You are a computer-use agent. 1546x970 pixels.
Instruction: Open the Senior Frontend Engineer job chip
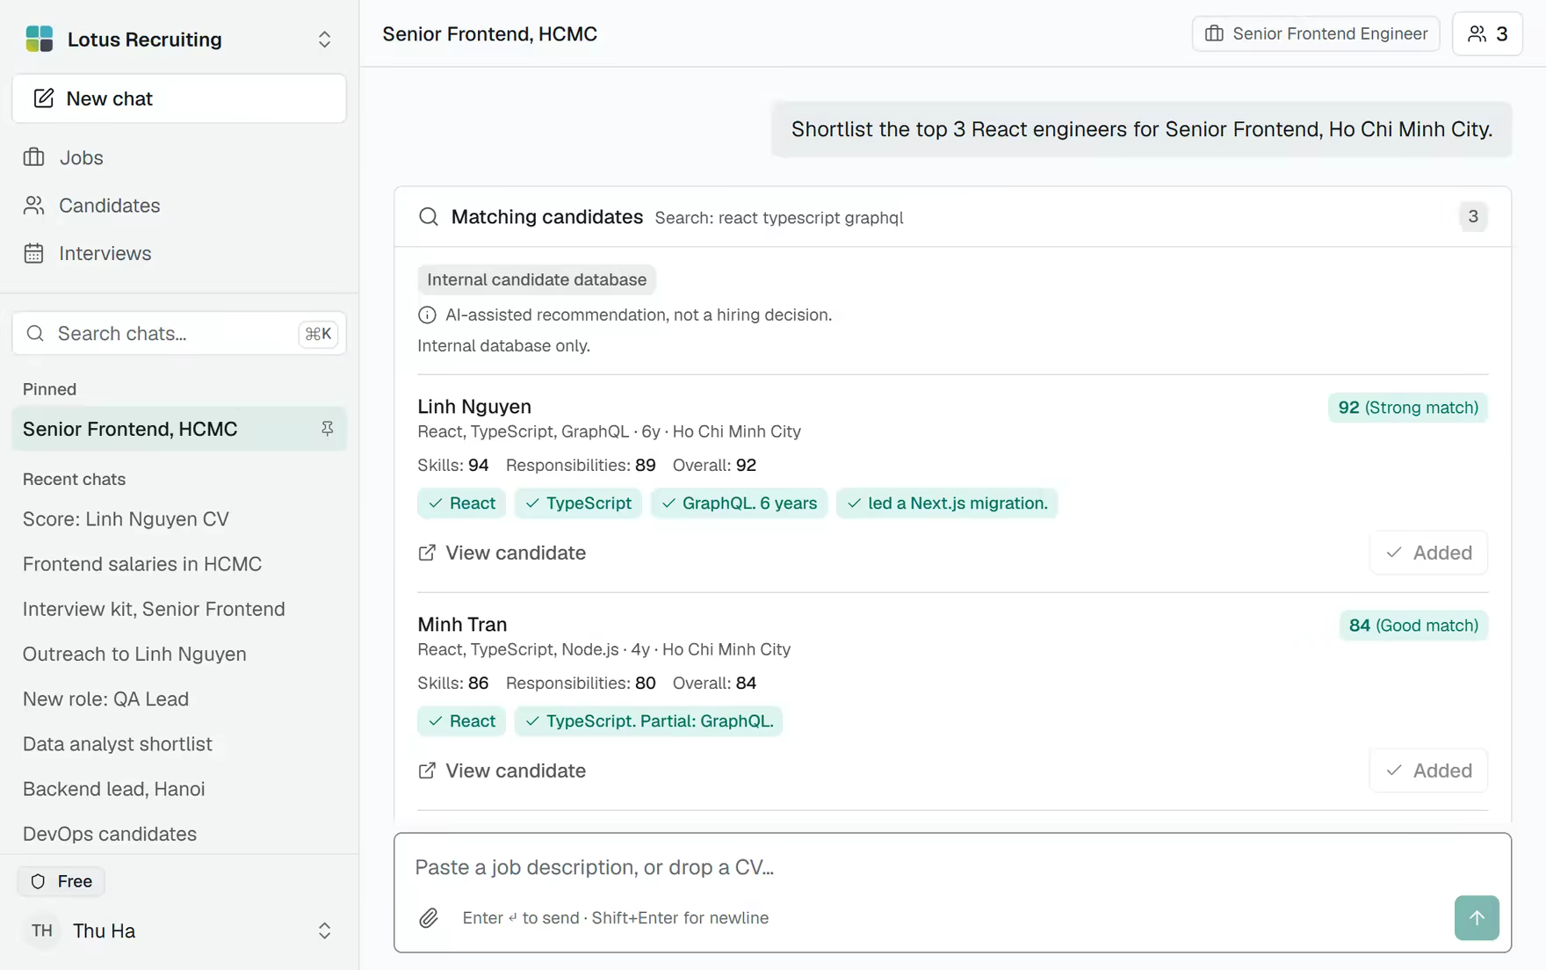click(1316, 33)
